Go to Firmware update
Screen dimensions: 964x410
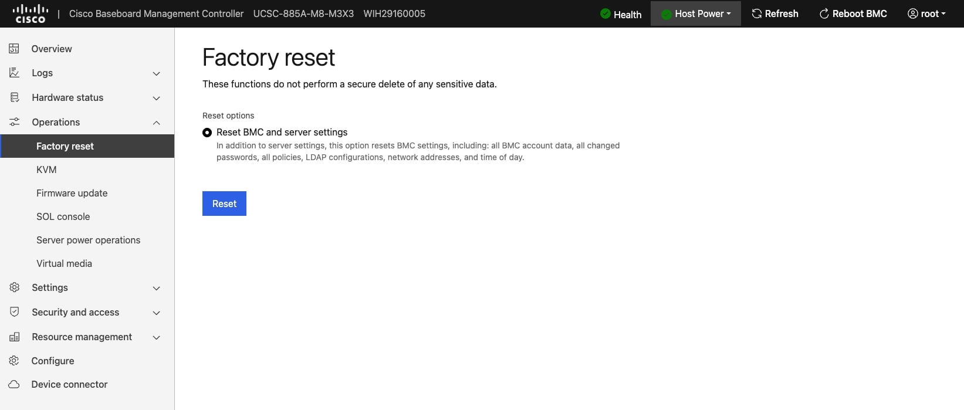[87, 193]
